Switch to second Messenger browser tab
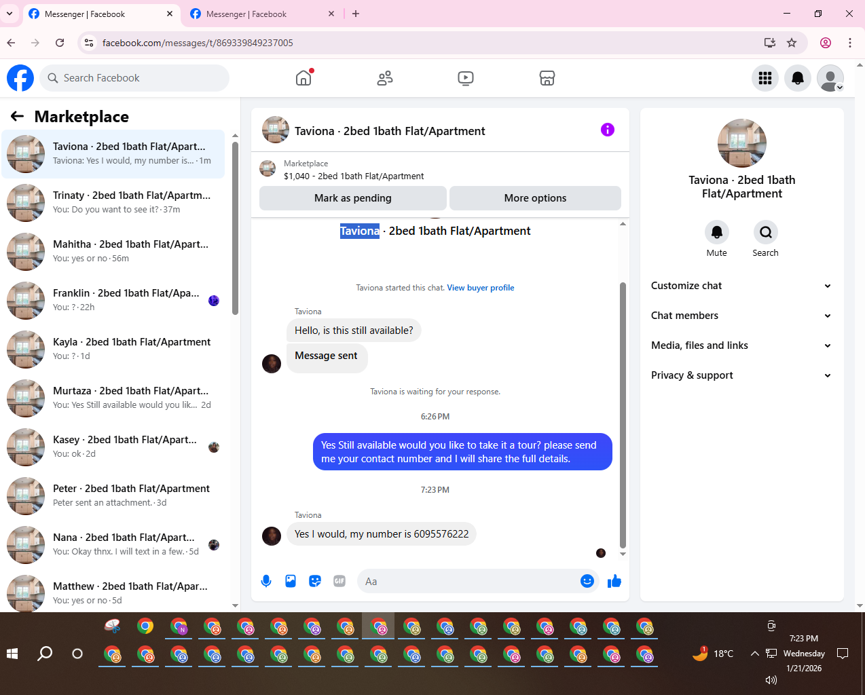The width and height of the screenshot is (865, 695). 261,14
